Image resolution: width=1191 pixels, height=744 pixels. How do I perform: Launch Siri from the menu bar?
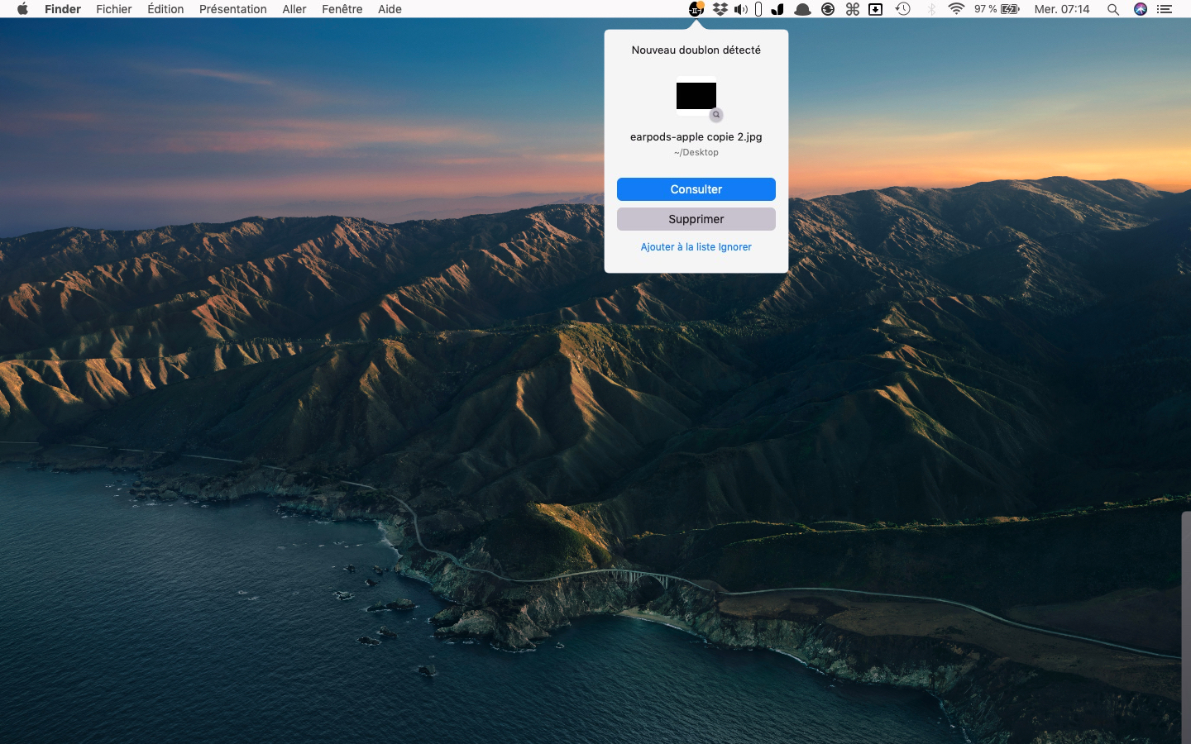point(1141,9)
